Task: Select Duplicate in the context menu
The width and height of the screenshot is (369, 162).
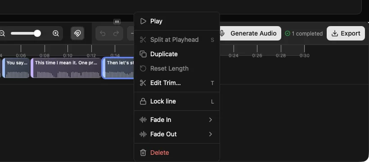Action: point(177,54)
